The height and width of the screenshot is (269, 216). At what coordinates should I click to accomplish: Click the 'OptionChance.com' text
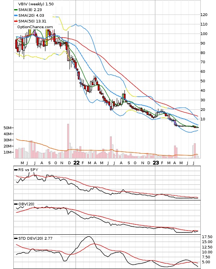pos(35,27)
